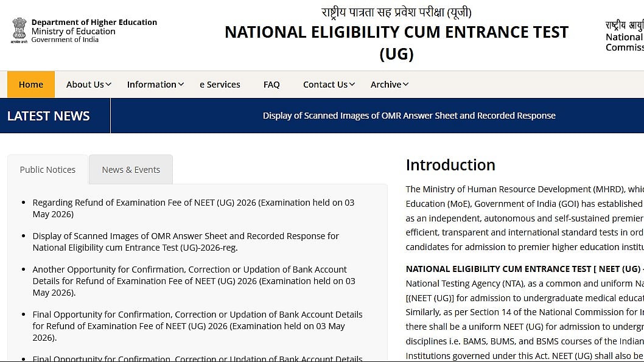Image resolution: width=644 pixels, height=362 pixels.
Task: Click the LATEST NEWS label
Action: (49, 116)
